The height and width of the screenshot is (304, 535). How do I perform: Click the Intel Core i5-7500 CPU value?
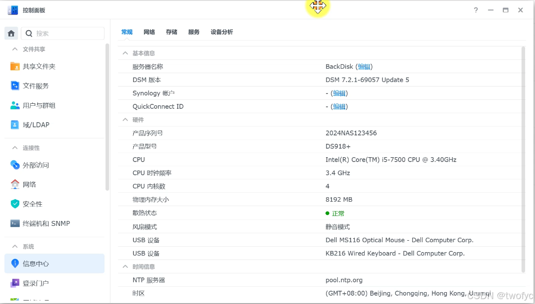coord(391,160)
